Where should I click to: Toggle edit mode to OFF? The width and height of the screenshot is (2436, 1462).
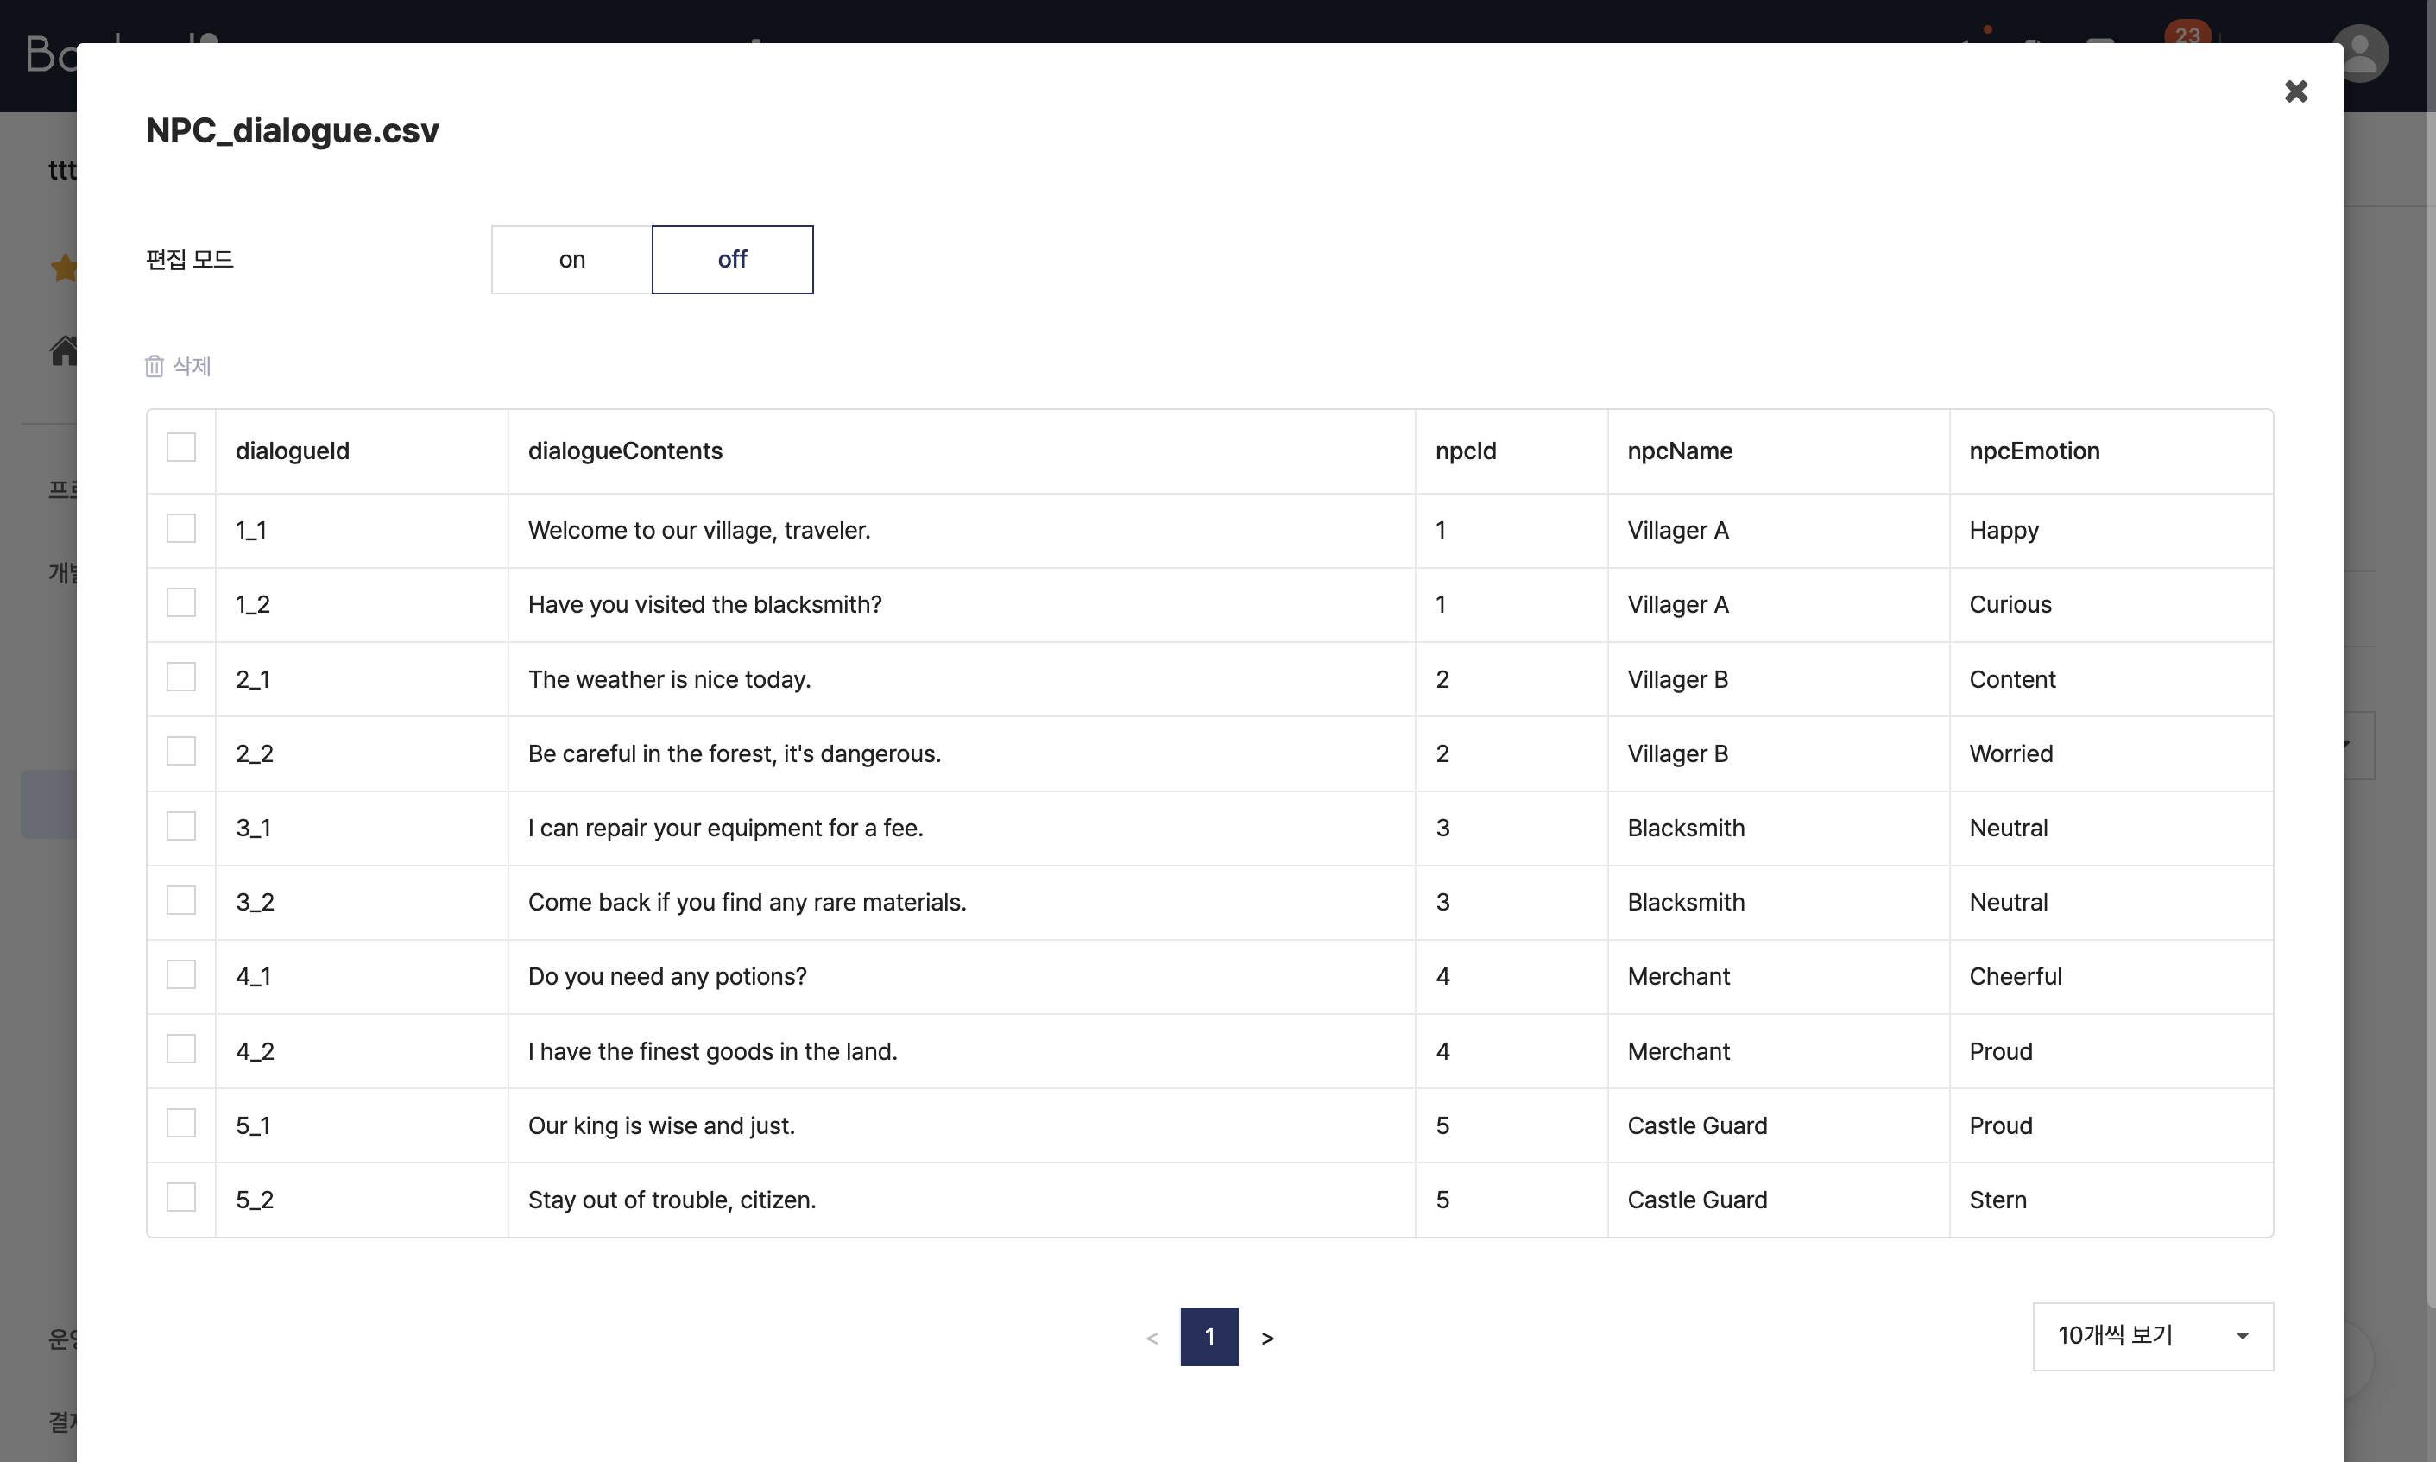[x=733, y=257]
